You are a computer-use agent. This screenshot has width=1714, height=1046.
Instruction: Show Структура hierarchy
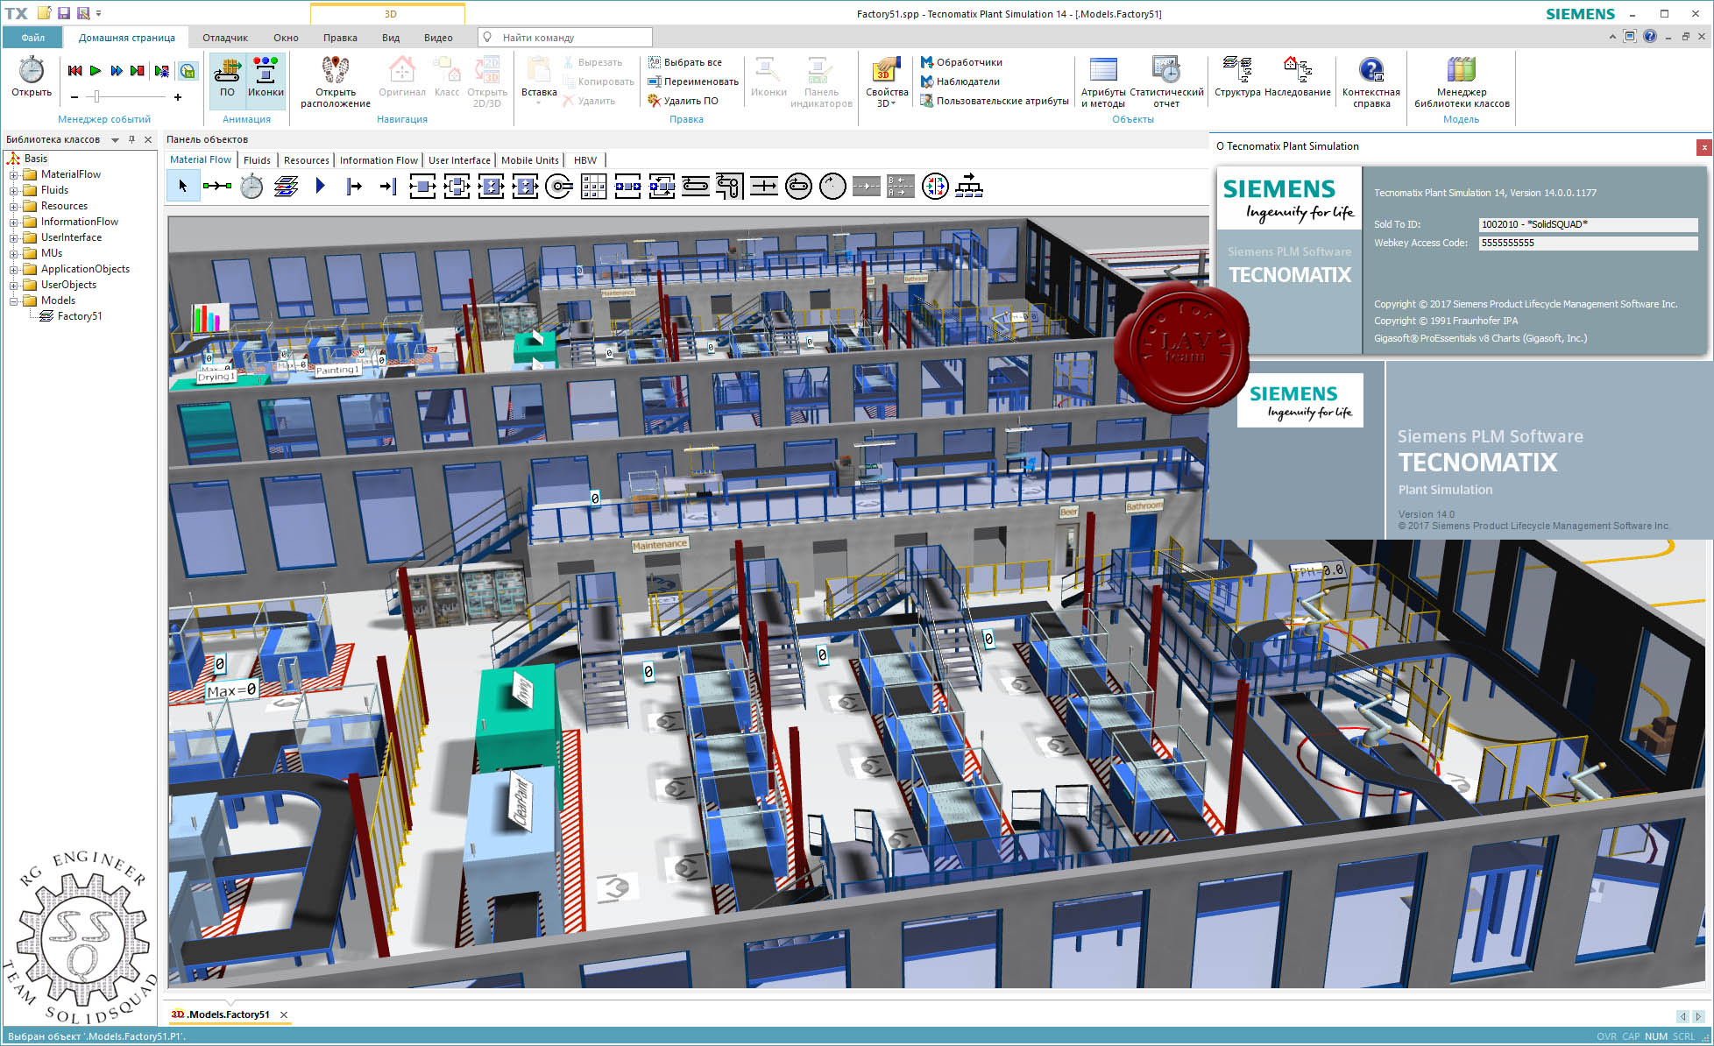point(1237,76)
